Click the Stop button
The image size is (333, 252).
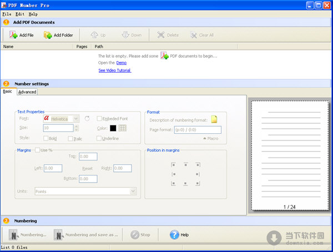[140, 235]
